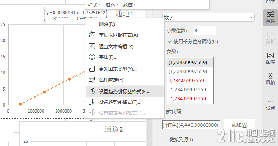The width and height of the screenshot is (278, 146).
Task: Toggle the 使用千分位分隔符 checkbox
Action: [170, 41]
